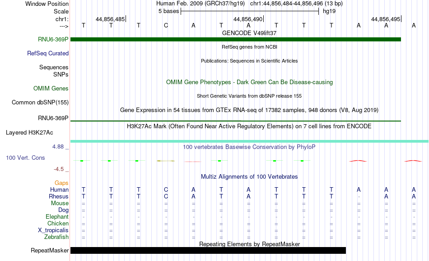The height and width of the screenshot is (261, 429).
Task: Click the yellow PhyloP conservation mark
Action: pos(166,161)
